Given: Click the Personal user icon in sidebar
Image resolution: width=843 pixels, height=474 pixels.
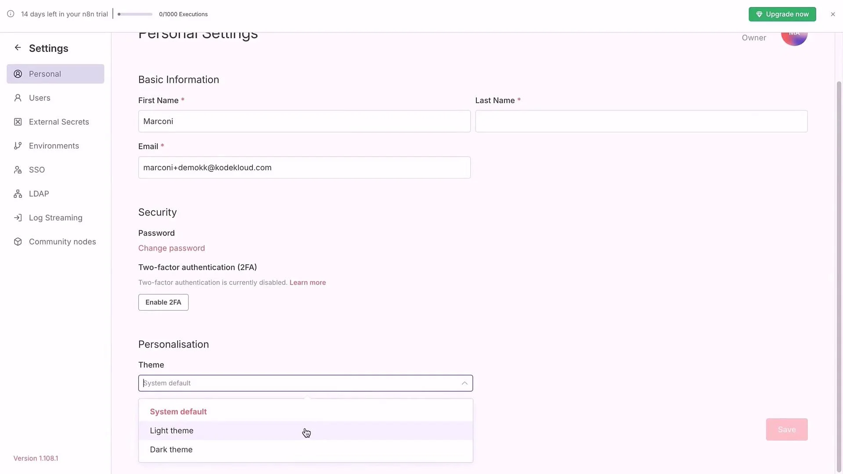Looking at the screenshot, I should [18, 74].
